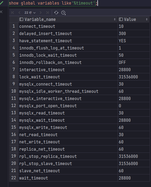The height and width of the screenshot is (187, 151).
Task: Go to previous page of results
Action: (19, 13)
